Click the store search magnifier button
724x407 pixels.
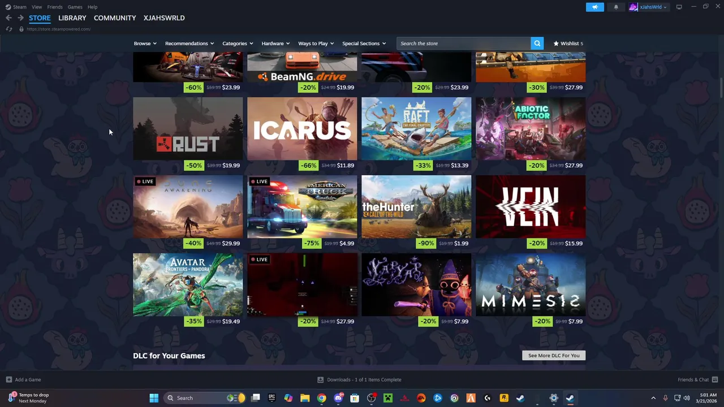pyautogui.click(x=537, y=43)
